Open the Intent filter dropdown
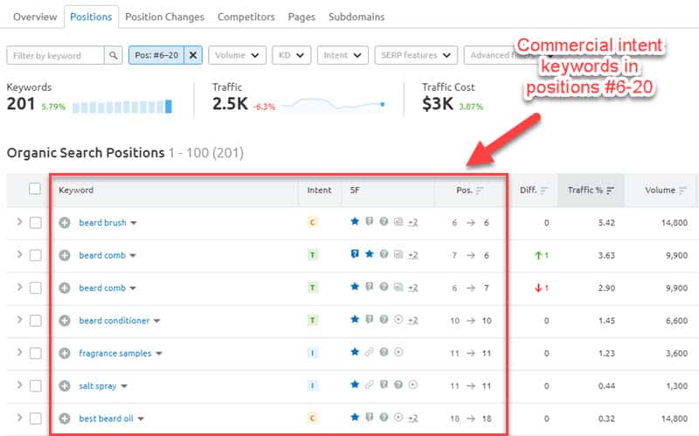699x436 pixels. point(343,55)
